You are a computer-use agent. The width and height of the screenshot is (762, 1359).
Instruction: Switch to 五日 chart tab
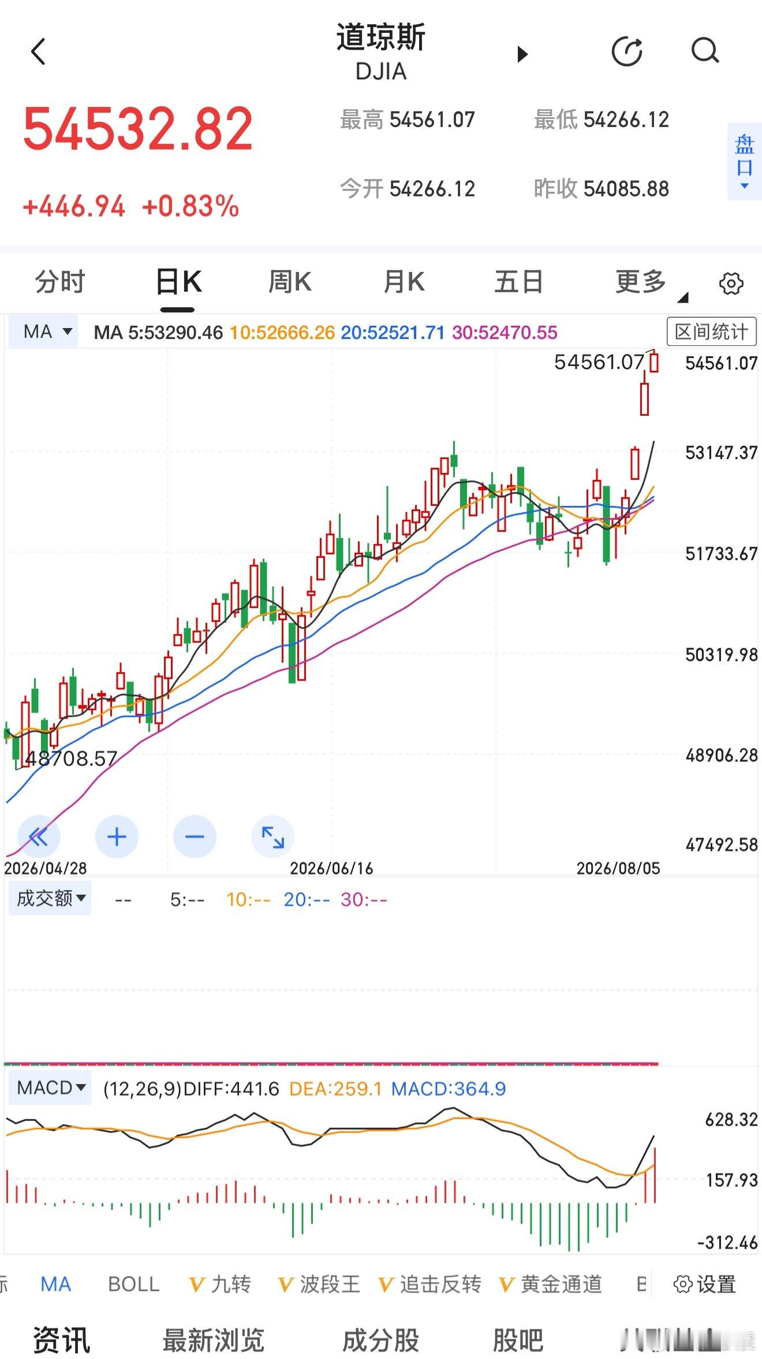[518, 282]
